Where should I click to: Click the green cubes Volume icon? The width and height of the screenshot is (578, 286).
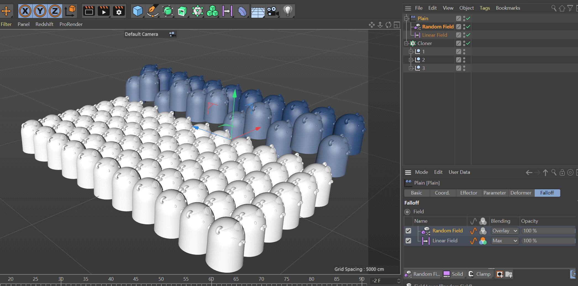(x=212, y=11)
